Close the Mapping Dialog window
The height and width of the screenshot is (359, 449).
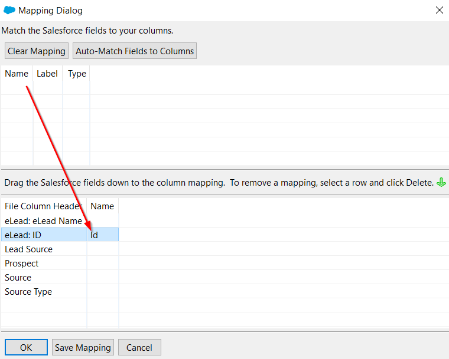coord(440,10)
